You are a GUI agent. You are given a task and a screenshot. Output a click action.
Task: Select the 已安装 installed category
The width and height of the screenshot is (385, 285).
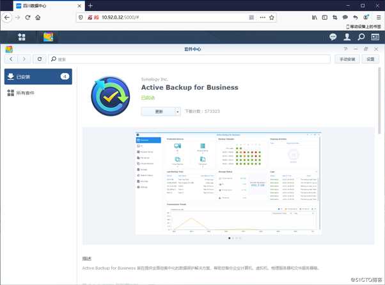pos(38,76)
